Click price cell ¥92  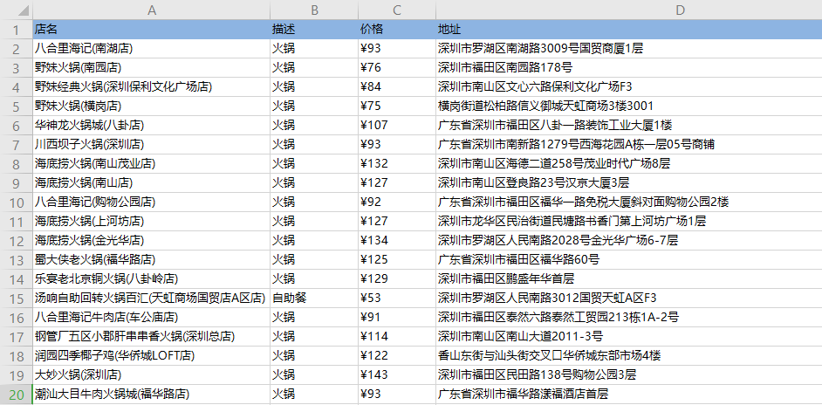point(397,202)
